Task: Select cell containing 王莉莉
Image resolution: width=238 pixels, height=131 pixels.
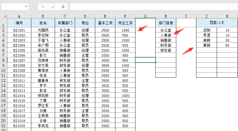Action: coord(43,116)
